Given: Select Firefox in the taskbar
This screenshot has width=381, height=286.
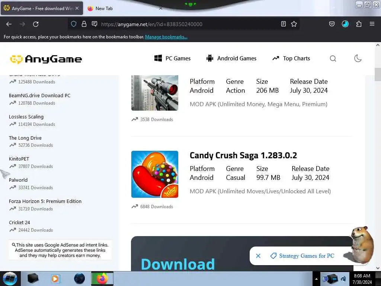Looking at the screenshot, I should tap(102, 279).
